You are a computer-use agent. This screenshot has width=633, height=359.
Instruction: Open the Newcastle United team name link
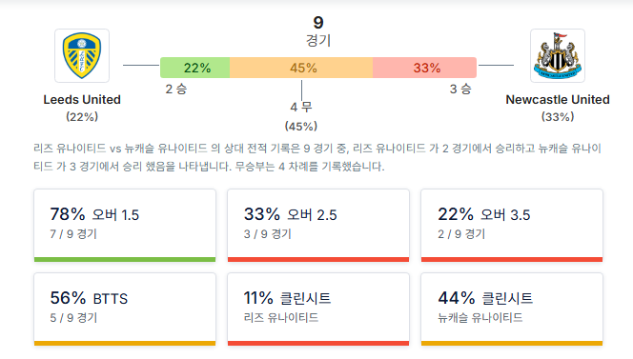tap(558, 100)
